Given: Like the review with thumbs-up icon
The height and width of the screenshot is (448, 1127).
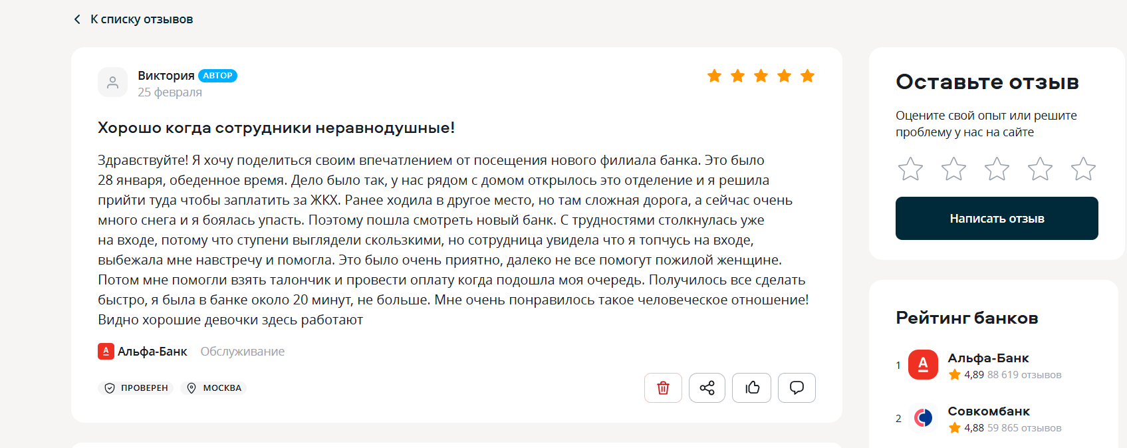Looking at the screenshot, I should pos(751,388).
